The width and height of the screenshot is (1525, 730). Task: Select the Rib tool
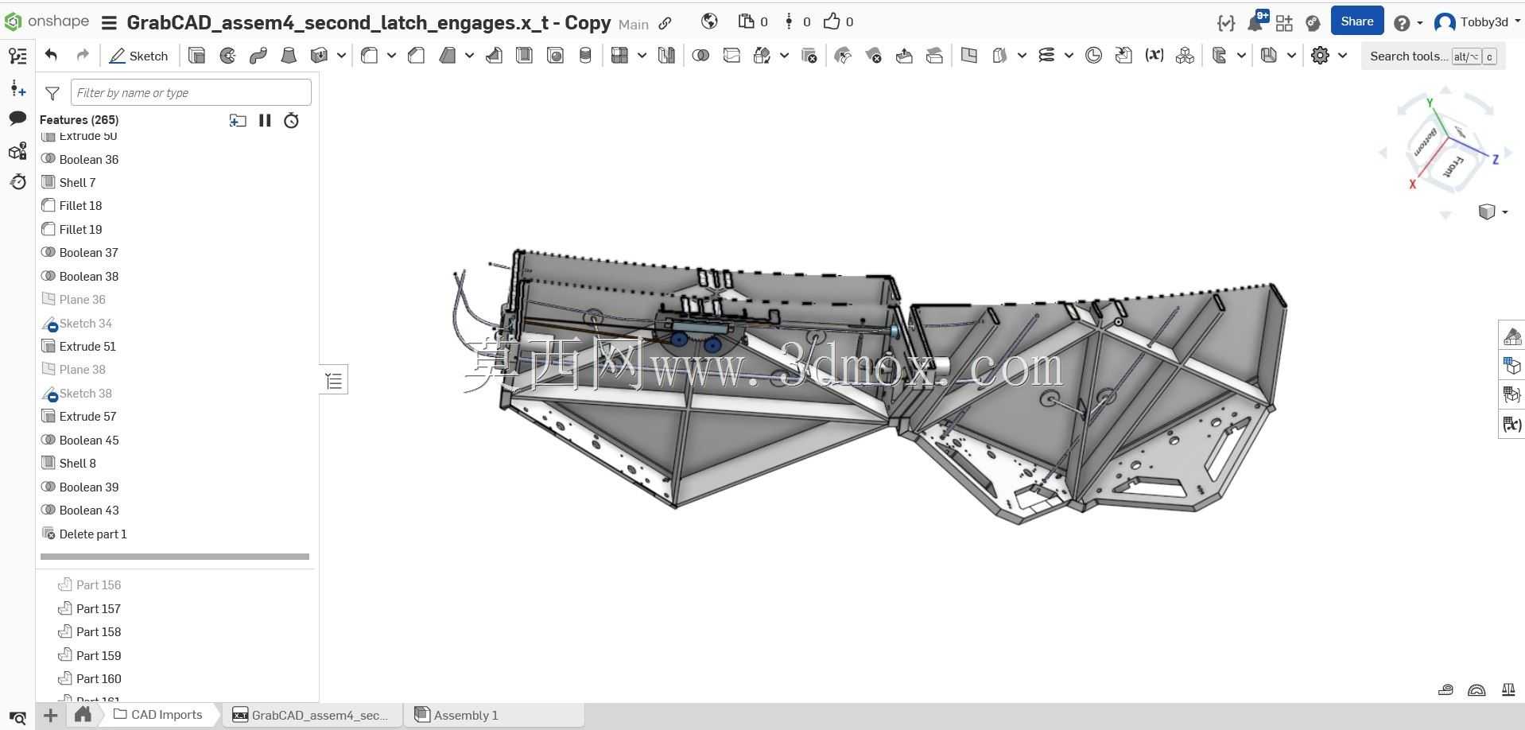494,56
